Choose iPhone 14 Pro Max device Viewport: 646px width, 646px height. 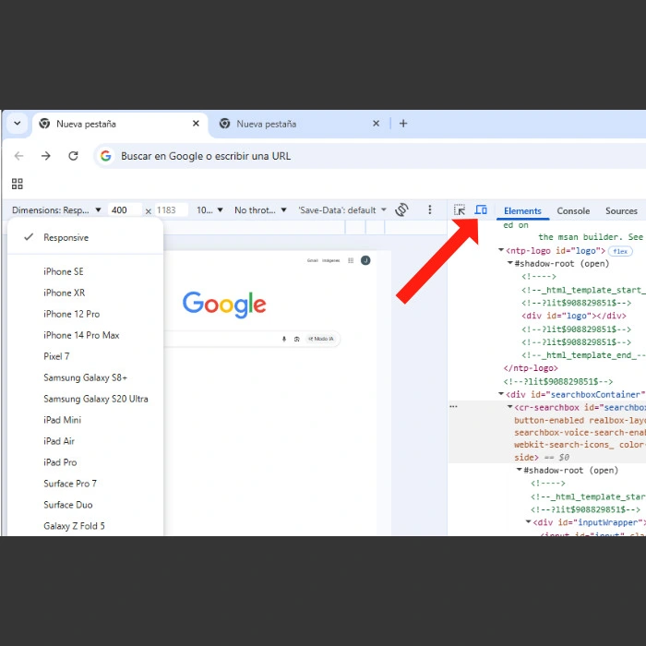[x=85, y=335]
